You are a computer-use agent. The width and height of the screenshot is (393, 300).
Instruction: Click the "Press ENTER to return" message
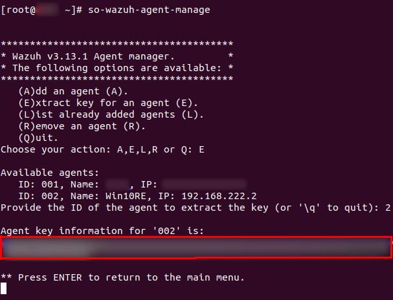(x=122, y=277)
